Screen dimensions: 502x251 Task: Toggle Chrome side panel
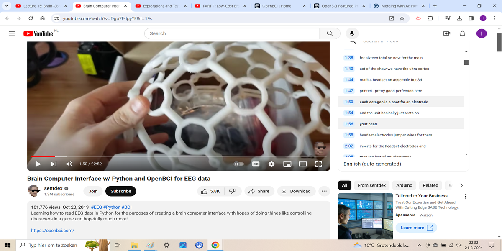click(x=471, y=18)
